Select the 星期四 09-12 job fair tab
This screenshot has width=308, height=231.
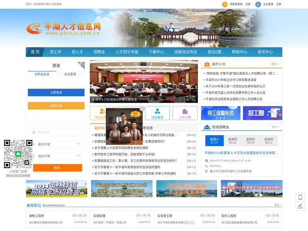pos(269,141)
